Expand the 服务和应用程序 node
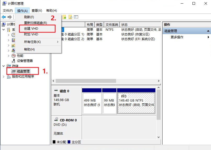This screenshot has height=150, width=211. [4, 77]
